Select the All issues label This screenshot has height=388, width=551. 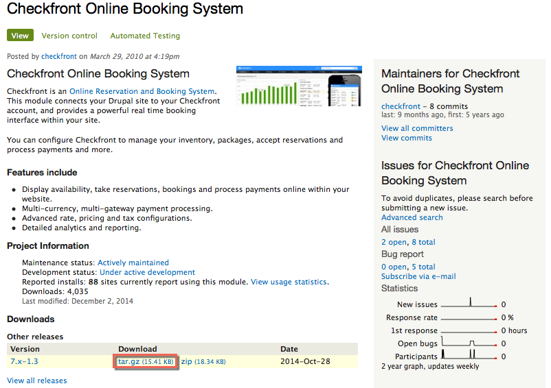[x=400, y=230]
